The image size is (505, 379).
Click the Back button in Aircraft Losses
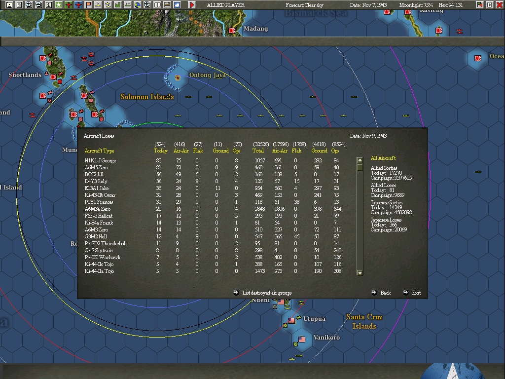coord(381,293)
